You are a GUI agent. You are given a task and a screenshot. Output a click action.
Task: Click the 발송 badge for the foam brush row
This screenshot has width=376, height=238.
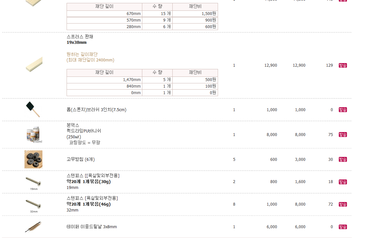[x=343, y=110]
